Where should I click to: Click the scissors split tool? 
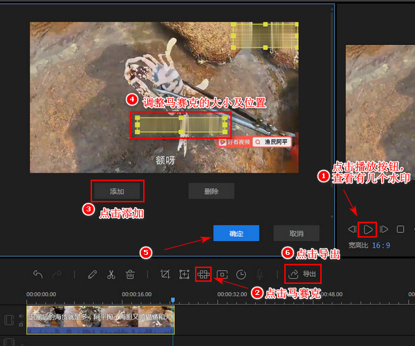click(111, 274)
